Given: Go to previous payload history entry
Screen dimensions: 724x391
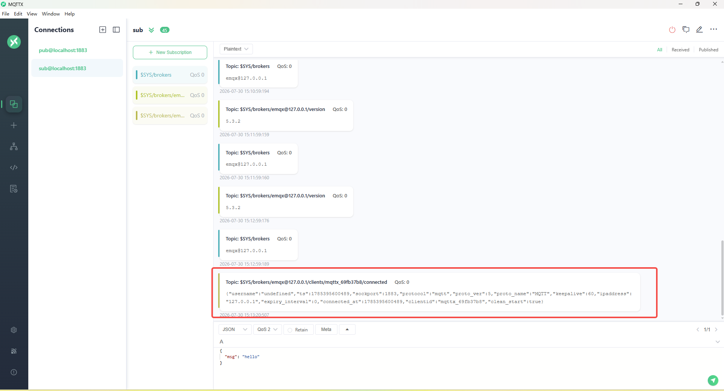Looking at the screenshot, I should [698, 329].
